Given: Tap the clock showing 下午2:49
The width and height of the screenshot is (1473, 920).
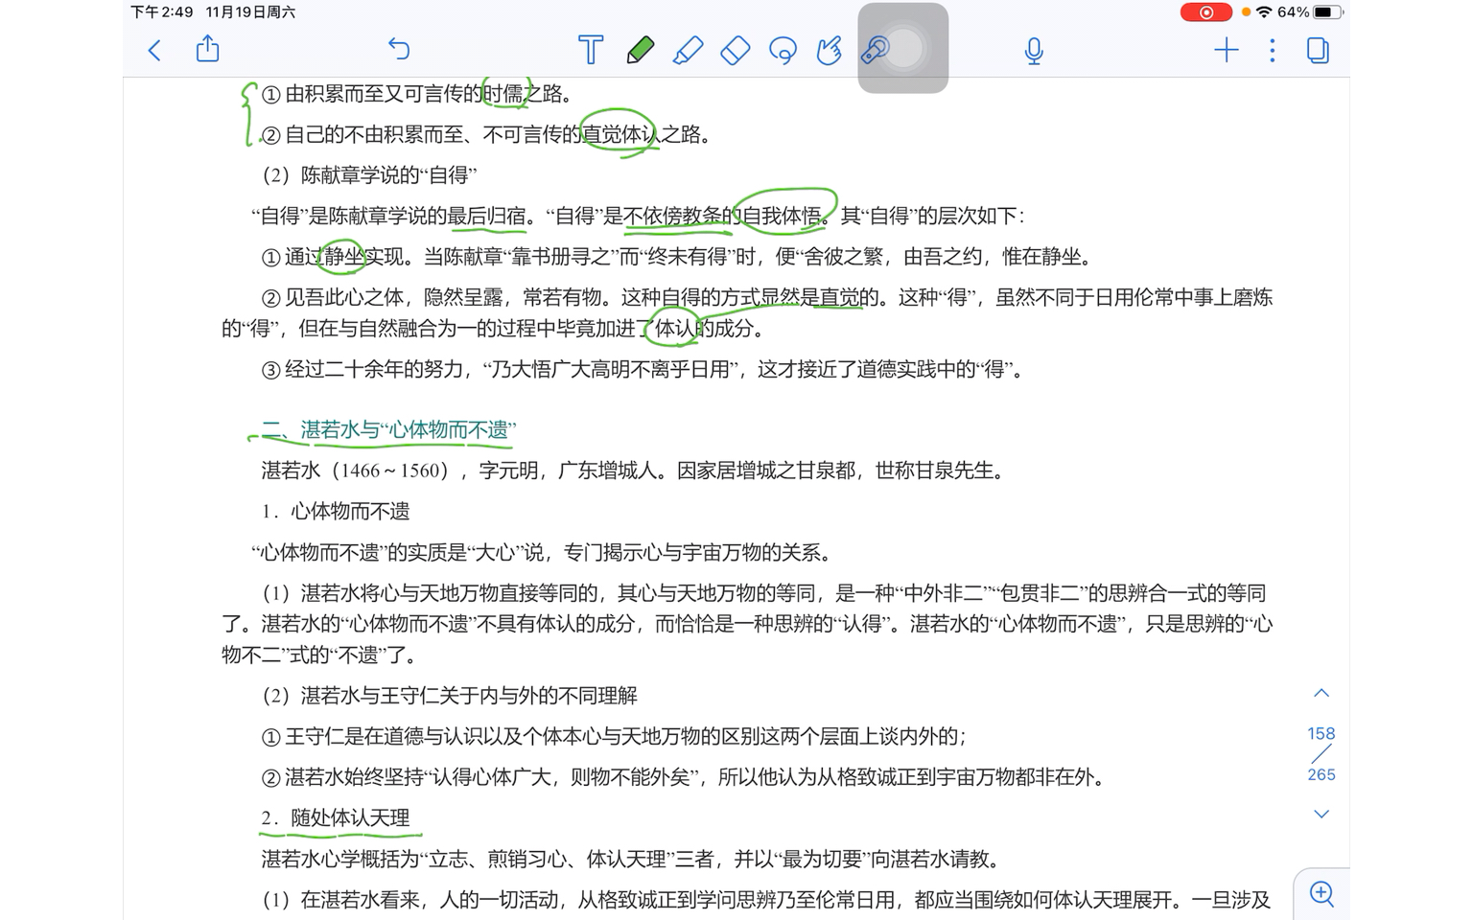Looking at the screenshot, I should (x=162, y=12).
